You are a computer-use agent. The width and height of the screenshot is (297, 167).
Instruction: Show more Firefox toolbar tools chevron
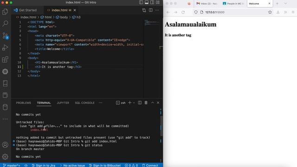point(285,13)
